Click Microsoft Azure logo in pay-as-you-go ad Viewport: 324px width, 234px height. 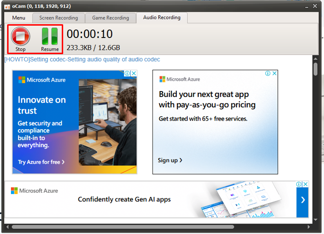pyautogui.click(x=180, y=79)
